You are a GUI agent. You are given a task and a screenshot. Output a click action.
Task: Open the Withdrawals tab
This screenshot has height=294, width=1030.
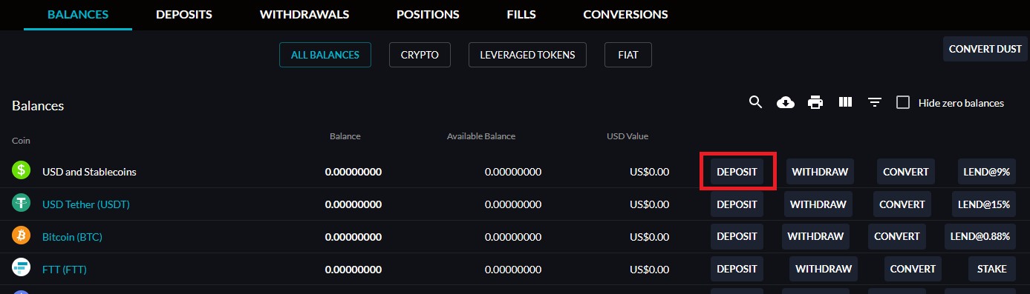(304, 15)
